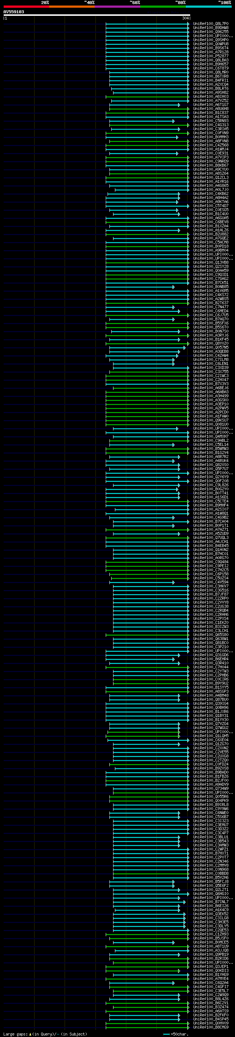Select hit label UniRef100_A3H499
Viewport: 235px width, 1037px height.
click(210, 396)
